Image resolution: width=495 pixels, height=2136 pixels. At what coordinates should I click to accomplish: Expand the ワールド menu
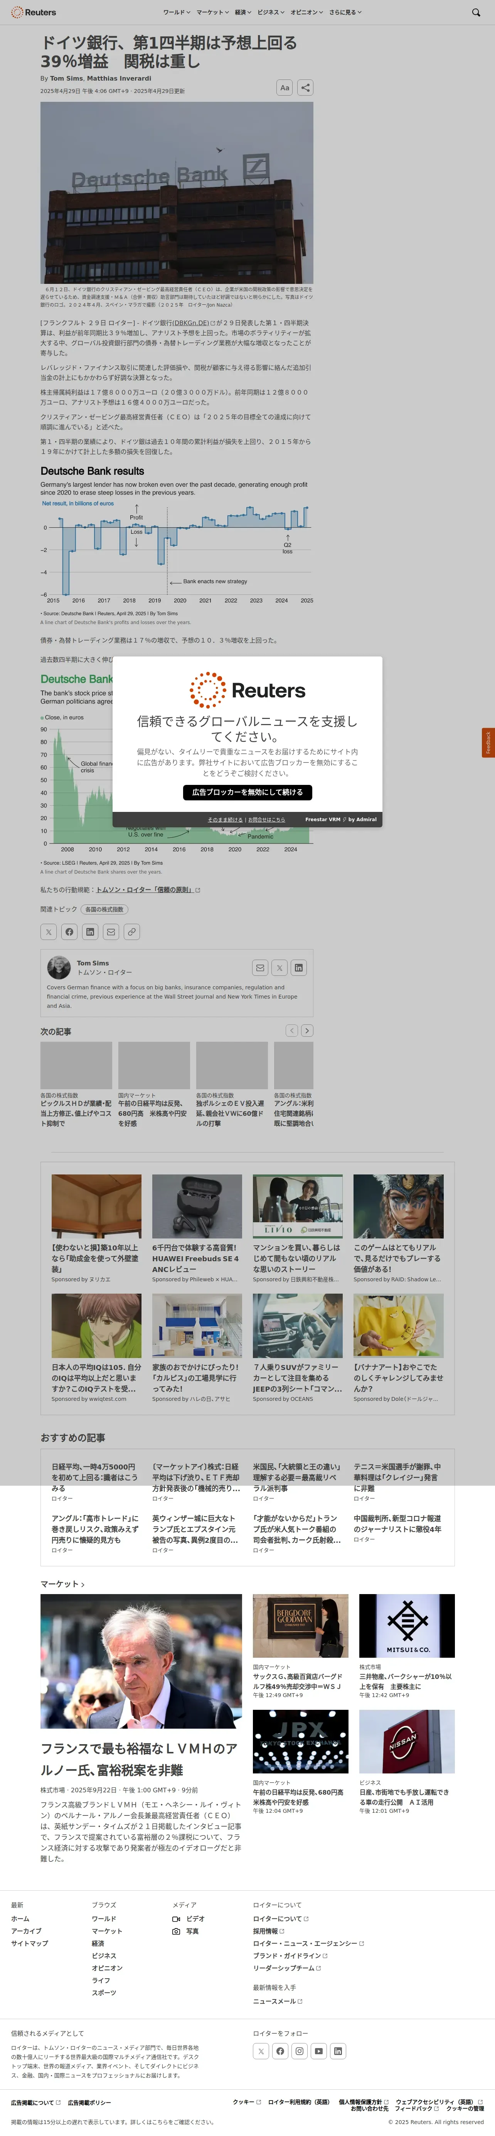(177, 12)
